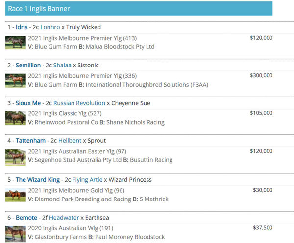294x243 pixels.
Task: Open the Lonhro sire link
Action: point(50,27)
